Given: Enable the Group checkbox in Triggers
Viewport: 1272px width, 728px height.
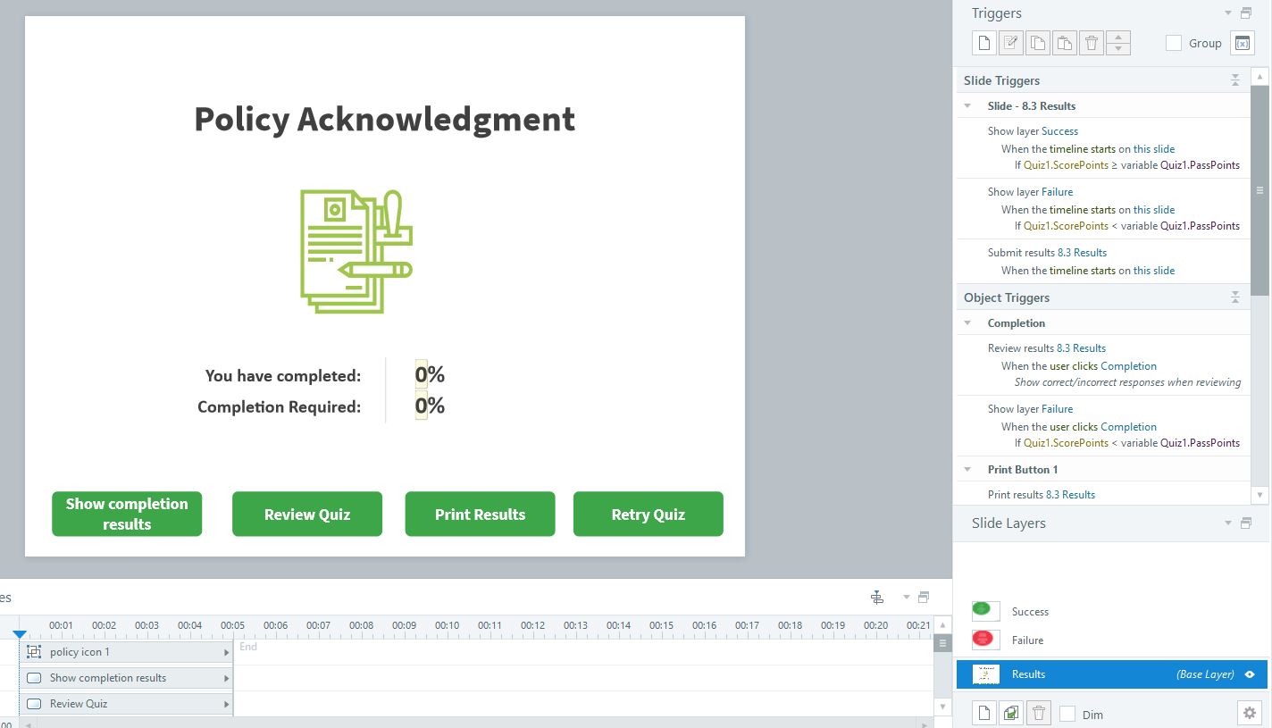Looking at the screenshot, I should click(x=1174, y=43).
